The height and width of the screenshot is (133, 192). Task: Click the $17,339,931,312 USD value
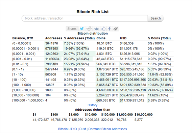tap(132, 101)
